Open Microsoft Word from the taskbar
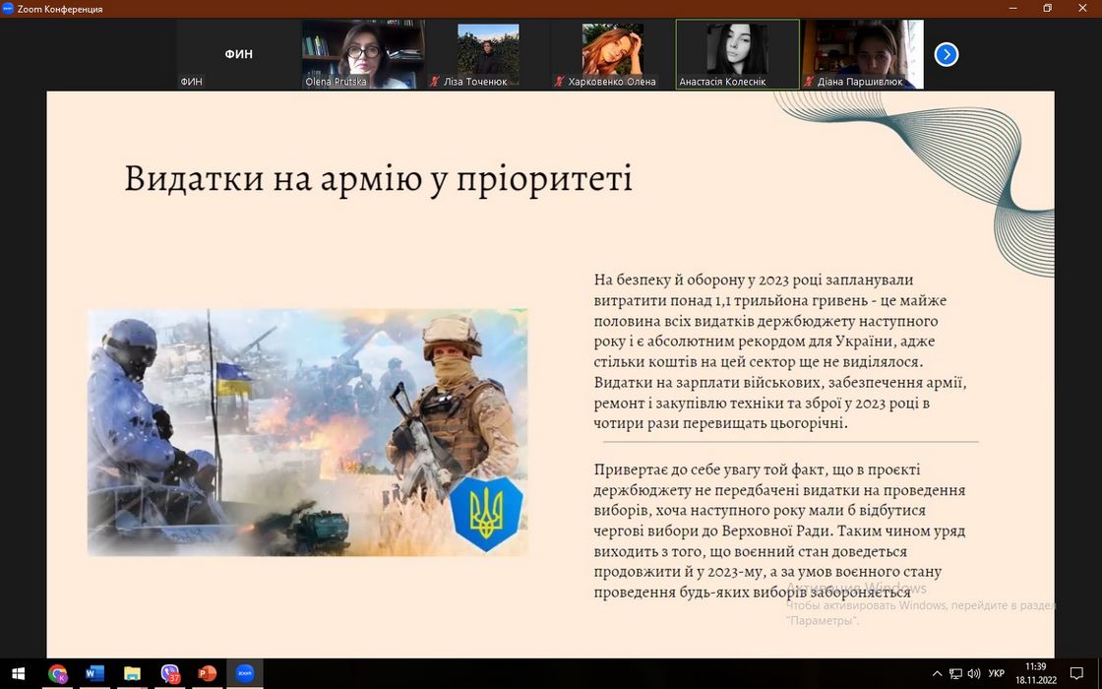The width and height of the screenshot is (1102, 689). click(95, 673)
